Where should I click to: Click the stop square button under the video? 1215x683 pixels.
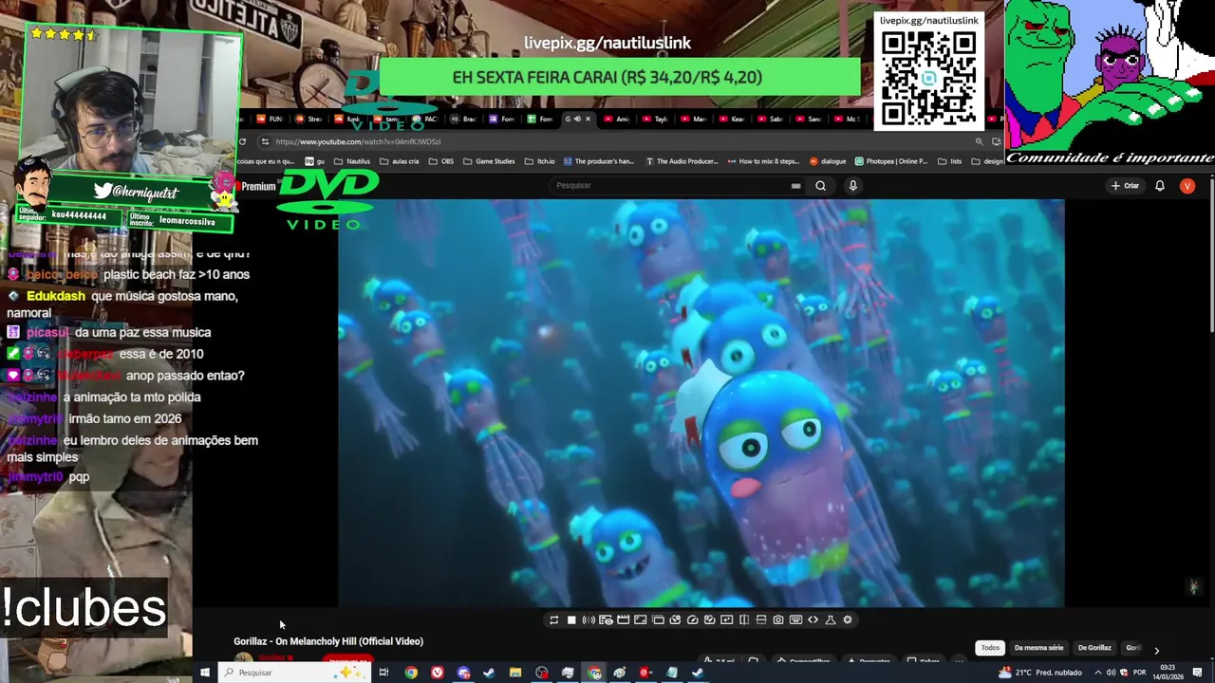[571, 619]
